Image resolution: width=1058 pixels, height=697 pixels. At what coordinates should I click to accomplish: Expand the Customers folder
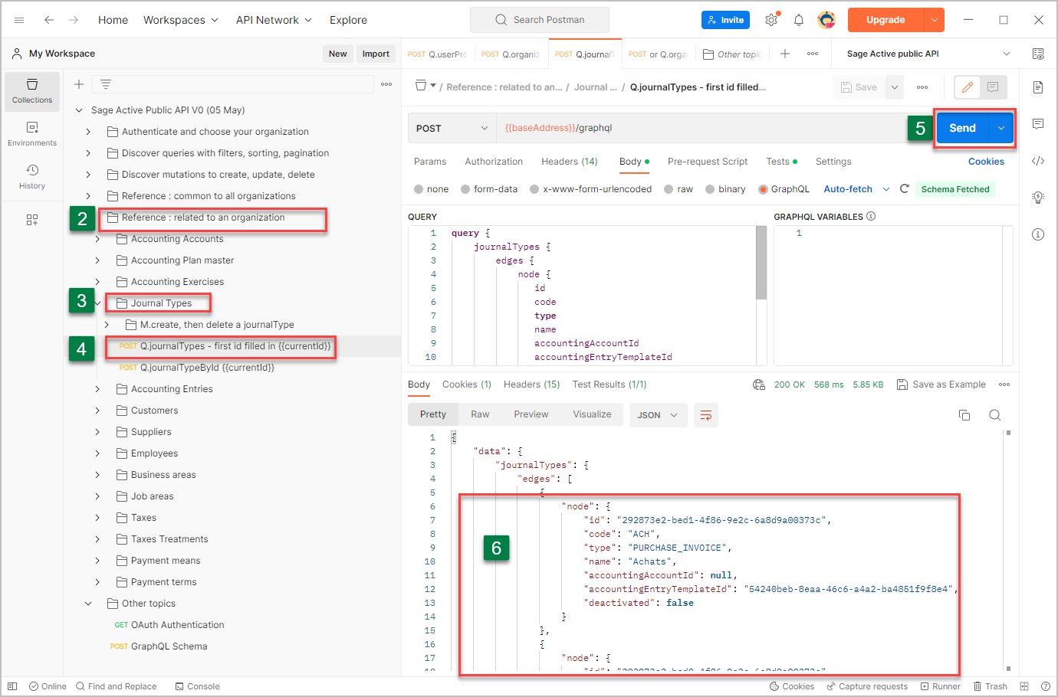[x=97, y=411]
